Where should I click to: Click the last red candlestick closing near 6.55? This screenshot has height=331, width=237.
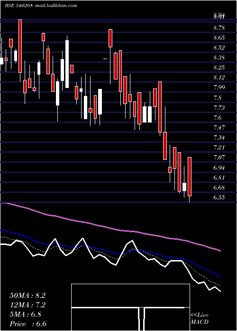pyautogui.click(x=190, y=176)
